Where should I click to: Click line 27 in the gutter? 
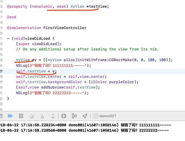[x=1, y=71]
